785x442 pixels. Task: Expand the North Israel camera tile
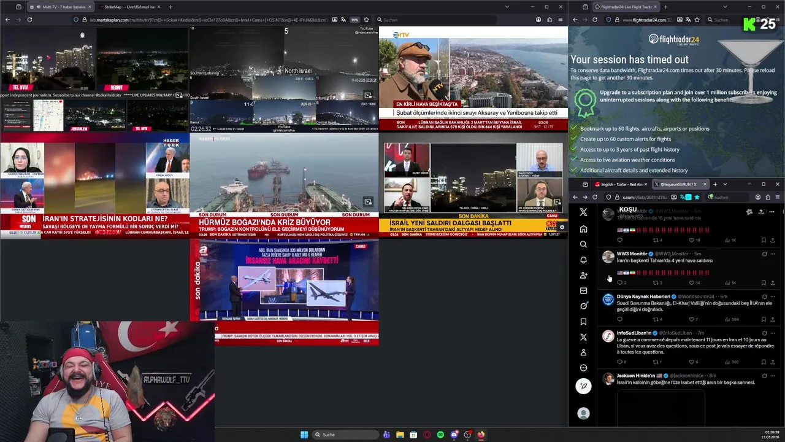368,95
